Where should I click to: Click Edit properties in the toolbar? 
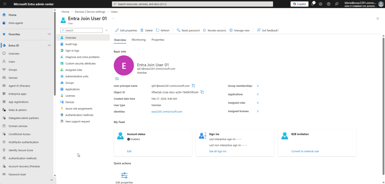pos(126,30)
